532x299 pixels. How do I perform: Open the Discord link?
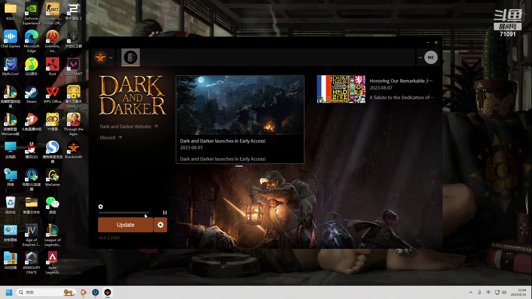coord(111,138)
